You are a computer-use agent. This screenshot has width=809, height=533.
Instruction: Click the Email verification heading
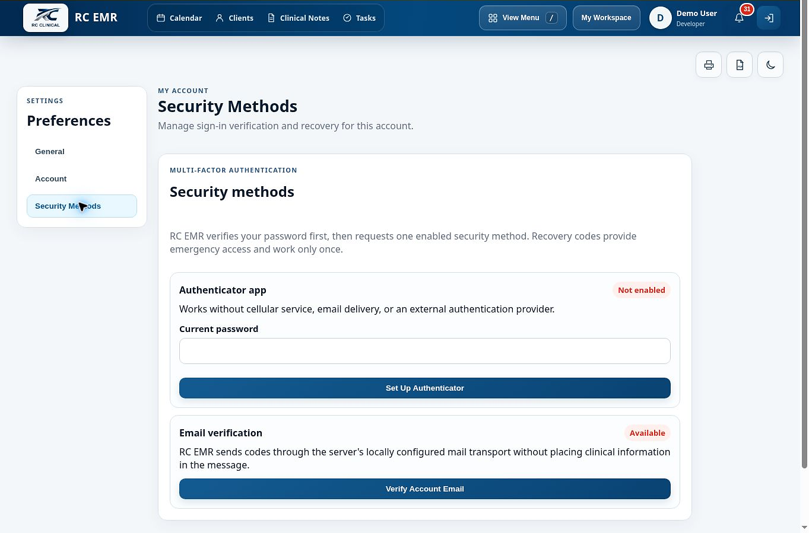pyautogui.click(x=221, y=433)
